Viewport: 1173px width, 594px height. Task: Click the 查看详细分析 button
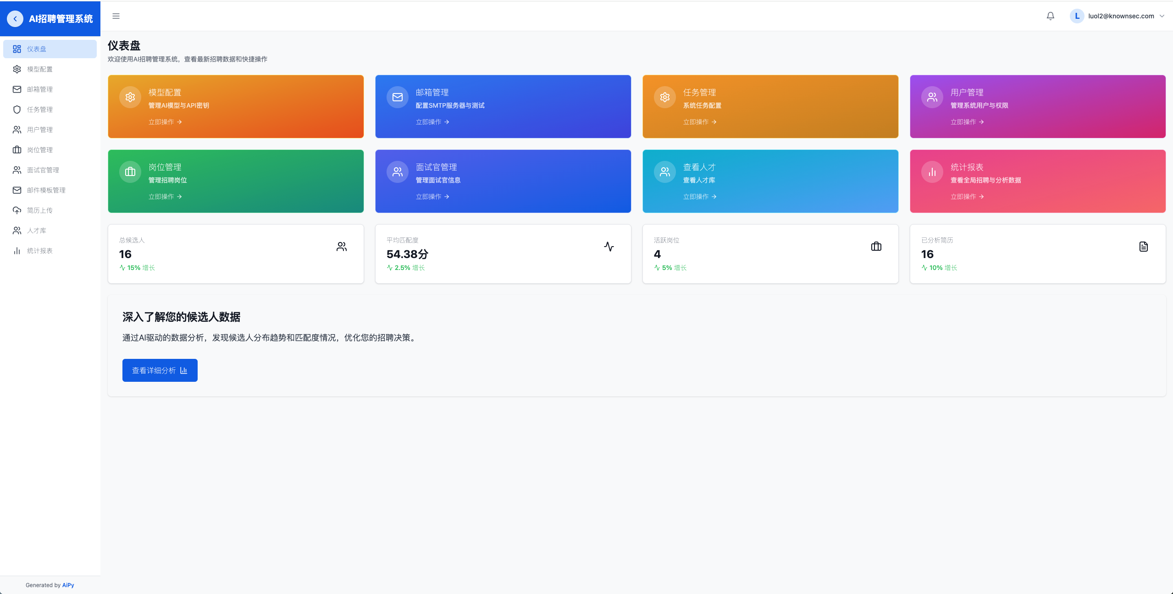[160, 370]
